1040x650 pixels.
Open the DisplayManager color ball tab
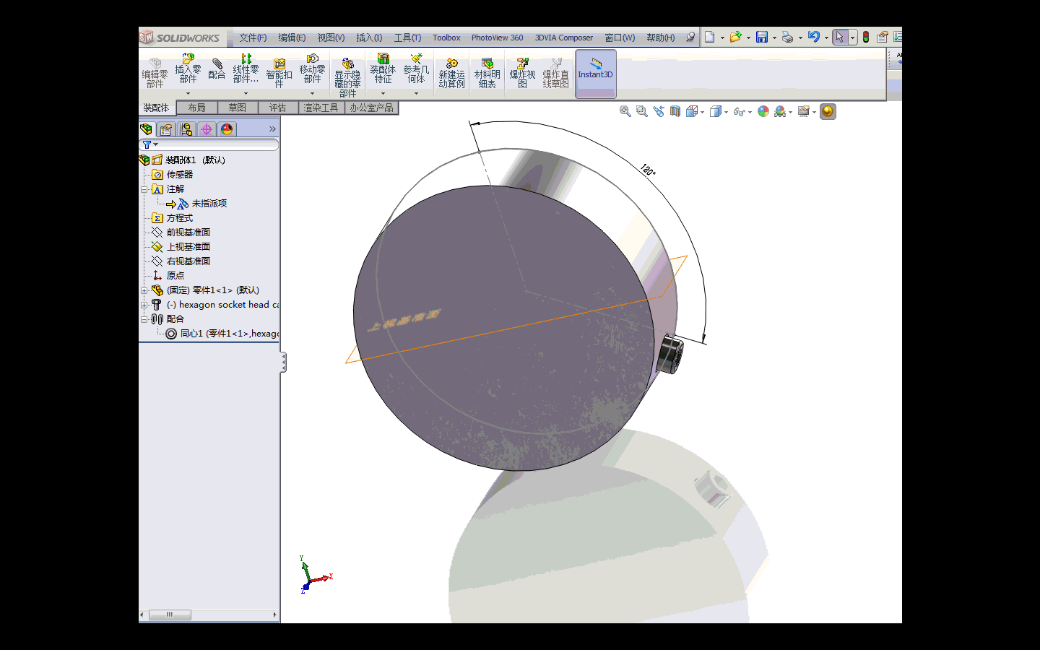(x=227, y=129)
